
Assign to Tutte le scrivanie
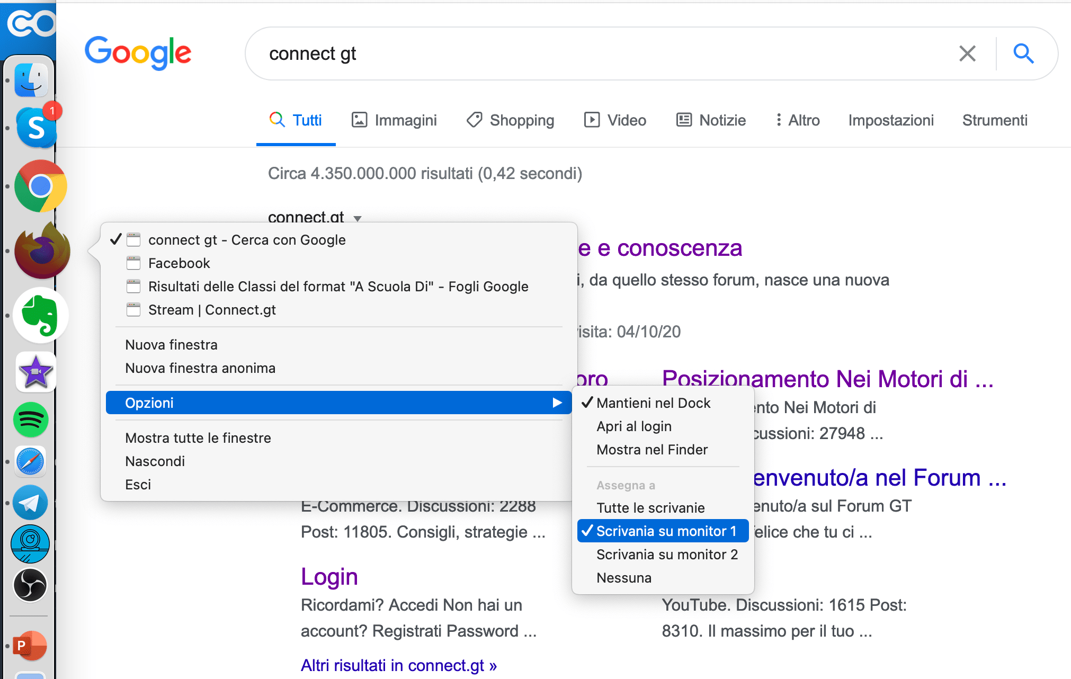pyautogui.click(x=663, y=508)
